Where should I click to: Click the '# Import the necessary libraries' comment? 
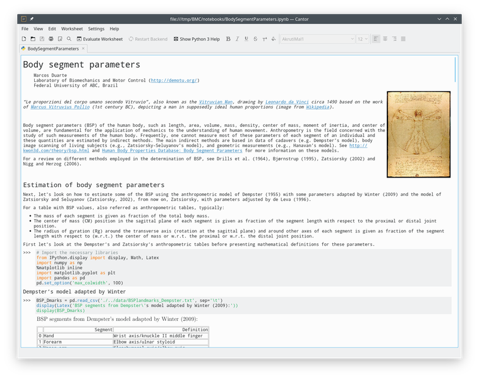click(x=77, y=253)
